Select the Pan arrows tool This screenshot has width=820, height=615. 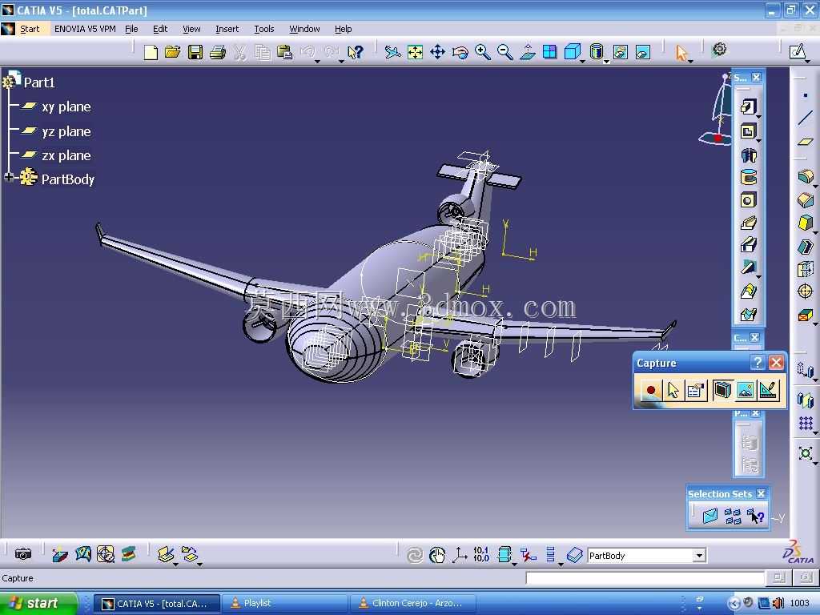coord(437,52)
